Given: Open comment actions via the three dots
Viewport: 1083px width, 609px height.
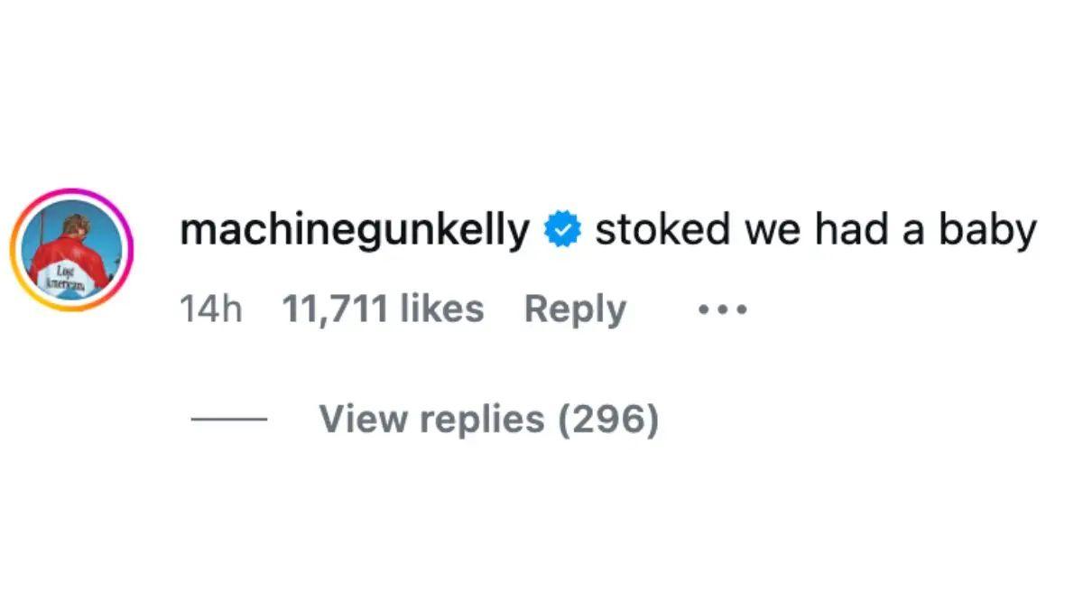Looking at the screenshot, I should pyautogui.click(x=723, y=308).
